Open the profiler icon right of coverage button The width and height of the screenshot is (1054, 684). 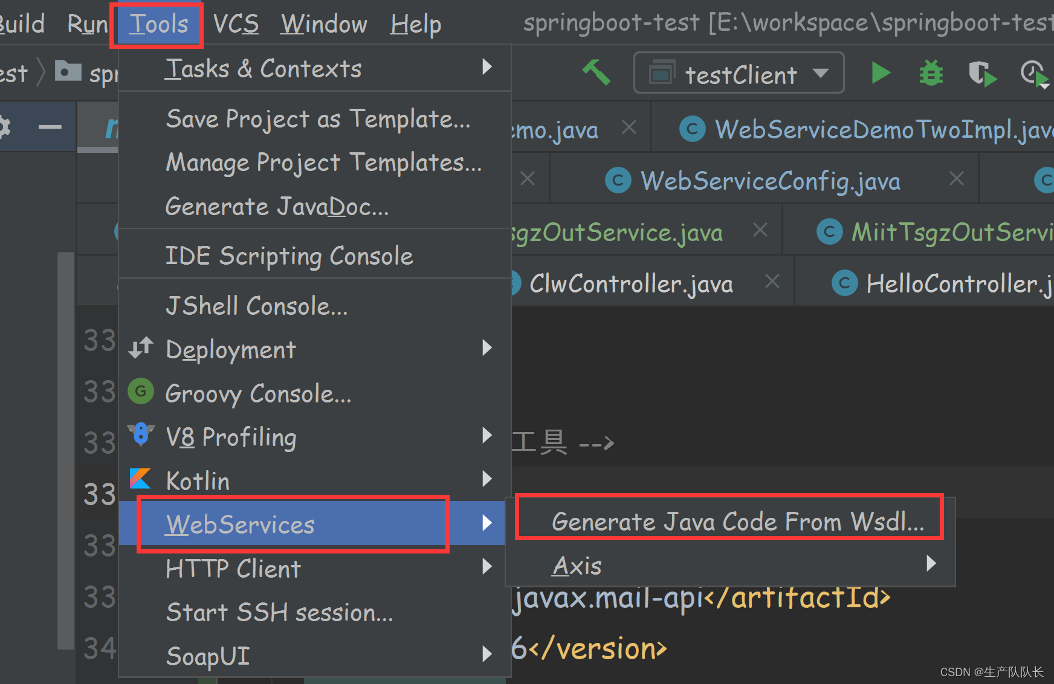click(1033, 73)
